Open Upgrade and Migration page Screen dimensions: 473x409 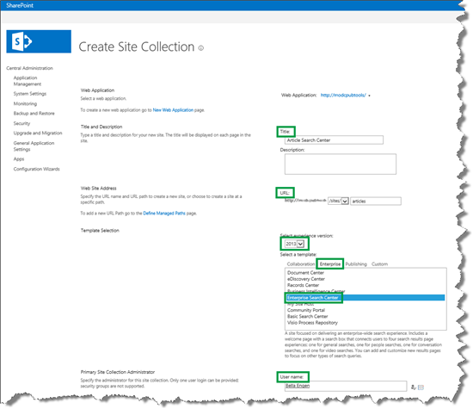pos(38,133)
